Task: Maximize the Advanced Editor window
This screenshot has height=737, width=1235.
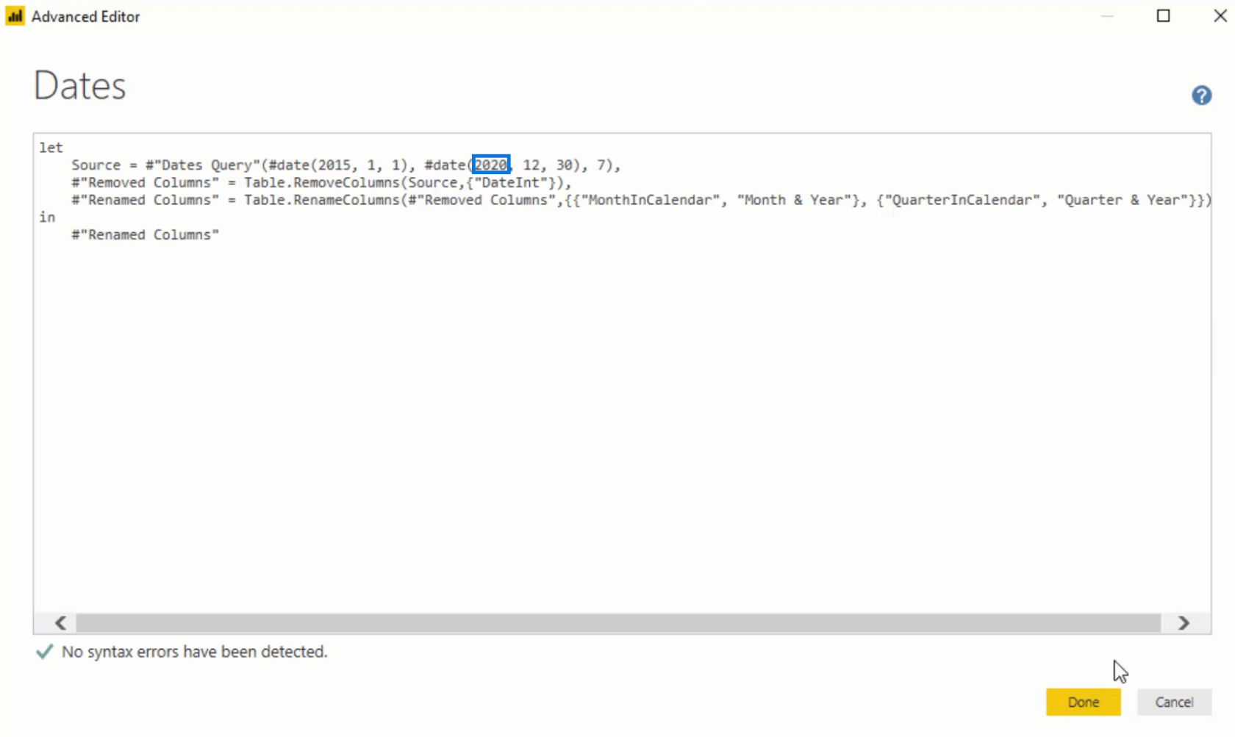Action: tap(1163, 16)
